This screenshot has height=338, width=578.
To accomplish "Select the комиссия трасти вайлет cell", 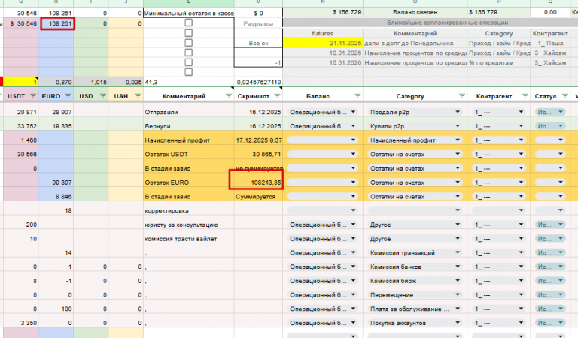I will point(189,239).
